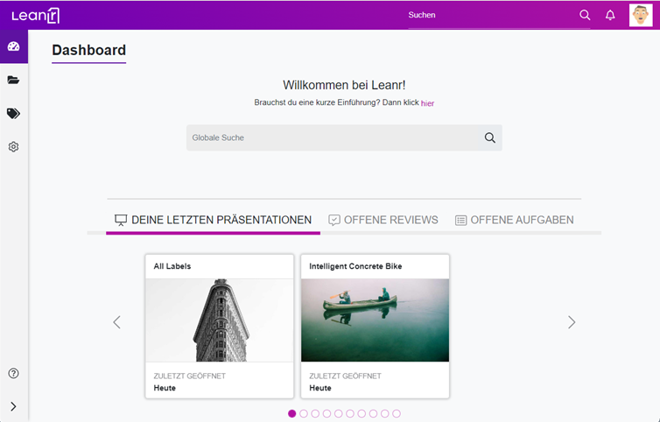Go to next presentations with right arrow
The width and height of the screenshot is (660, 422).
click(x=572, y=322)
